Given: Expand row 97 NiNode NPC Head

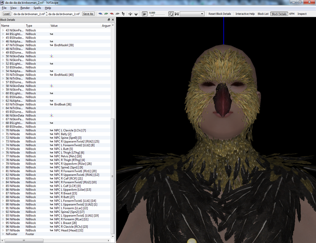Looking at the screenshot, I should point(3,230).
